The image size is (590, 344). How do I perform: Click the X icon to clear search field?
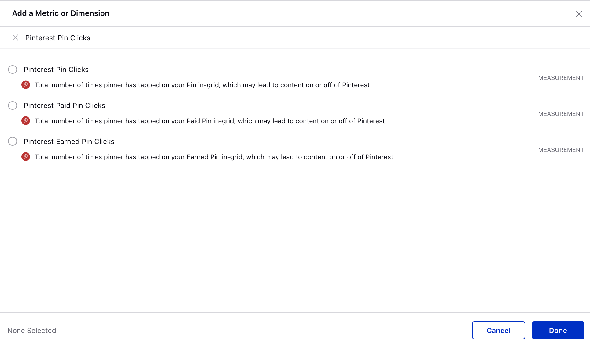tap(15, 37)
